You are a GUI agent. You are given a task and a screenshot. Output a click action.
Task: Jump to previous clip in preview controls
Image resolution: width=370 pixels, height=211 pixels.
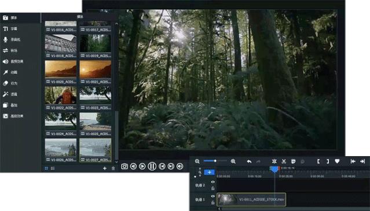pyautogui.click(x=162, y=166)
